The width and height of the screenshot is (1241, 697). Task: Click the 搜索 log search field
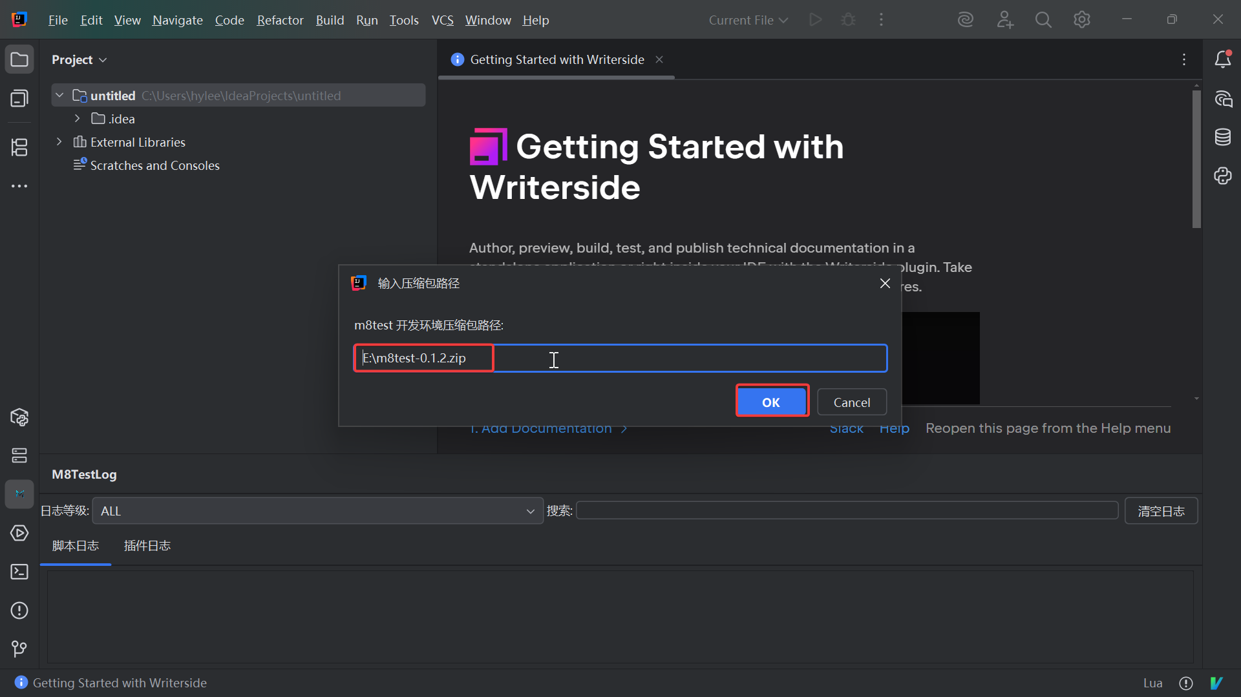(x=847, y=511)
